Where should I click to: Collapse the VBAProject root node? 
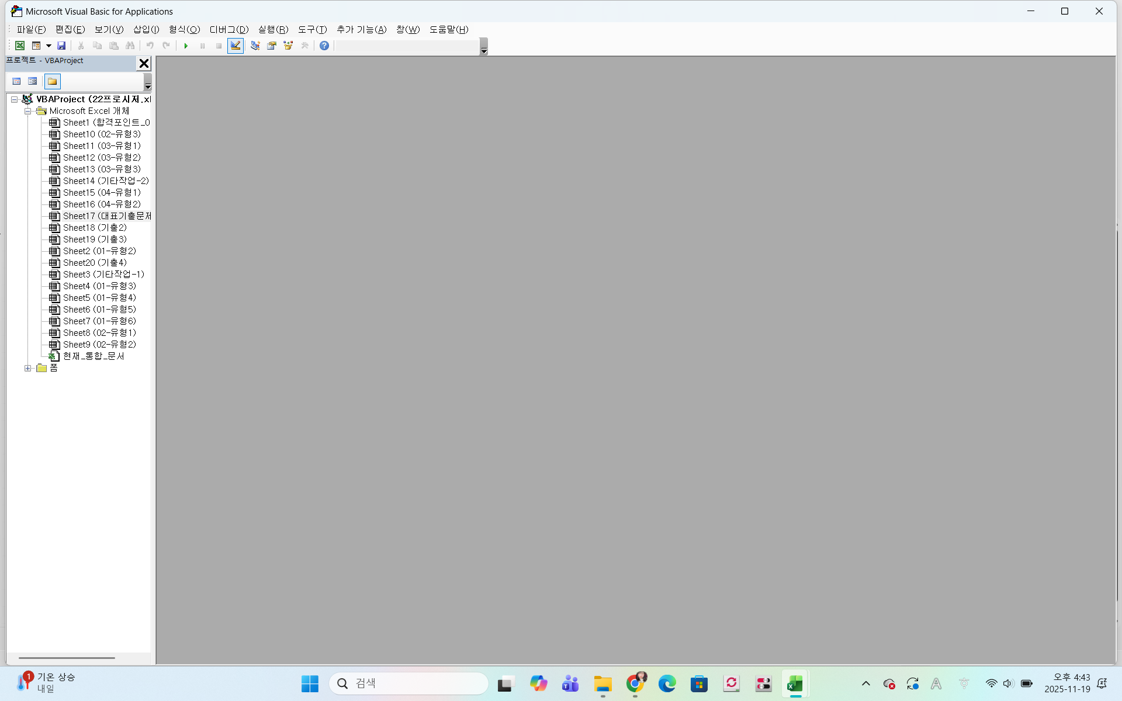pyautogui.click(x=14, y=99)
